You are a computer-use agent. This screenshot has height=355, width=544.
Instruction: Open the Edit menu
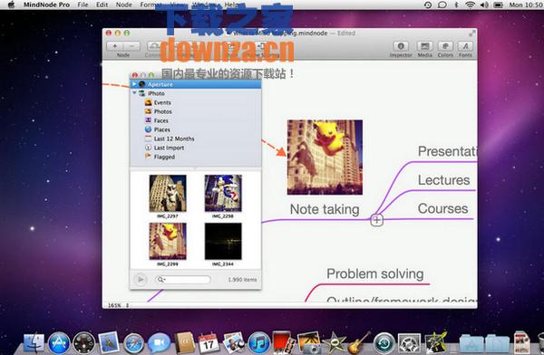[102, 5]
